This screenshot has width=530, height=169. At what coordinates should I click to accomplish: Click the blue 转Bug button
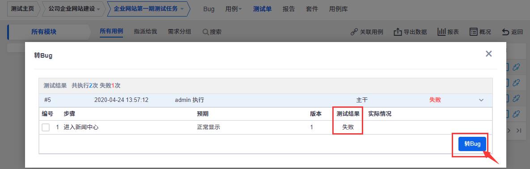click(x=472, y=144)
